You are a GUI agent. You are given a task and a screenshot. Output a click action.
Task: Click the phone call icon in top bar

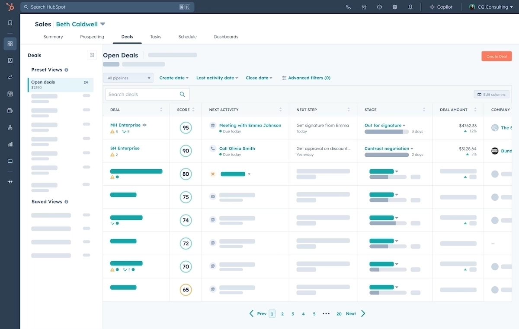(348, 7)
